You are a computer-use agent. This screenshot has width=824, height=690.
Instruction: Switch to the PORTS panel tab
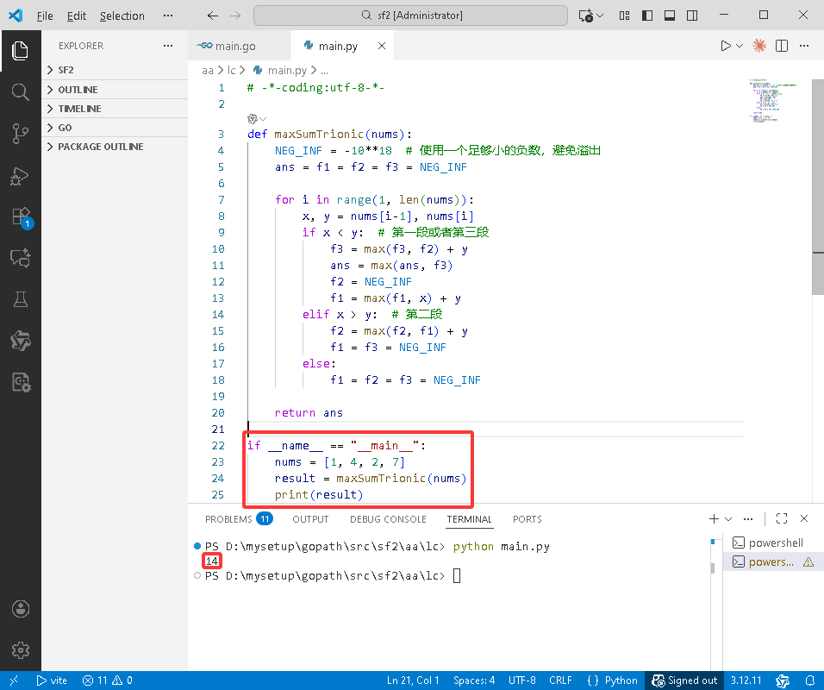click(527, 519)
